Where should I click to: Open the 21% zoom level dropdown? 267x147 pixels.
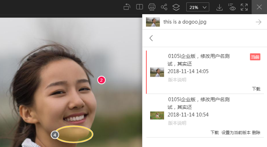click(x=198, y=7)
